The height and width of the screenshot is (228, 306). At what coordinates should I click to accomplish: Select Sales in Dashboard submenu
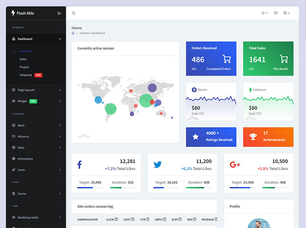[x=23, y=59]
